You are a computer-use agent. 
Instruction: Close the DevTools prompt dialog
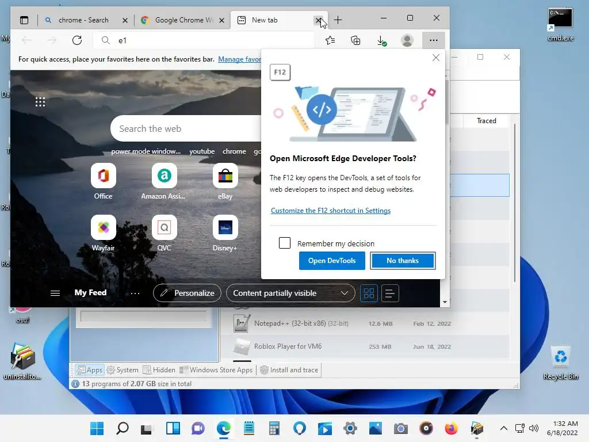(436, 58)
